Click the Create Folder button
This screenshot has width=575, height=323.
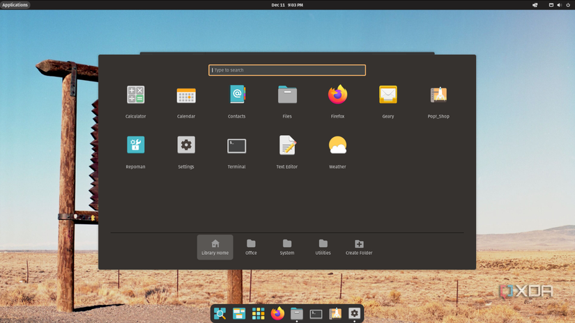coord(359,247)
